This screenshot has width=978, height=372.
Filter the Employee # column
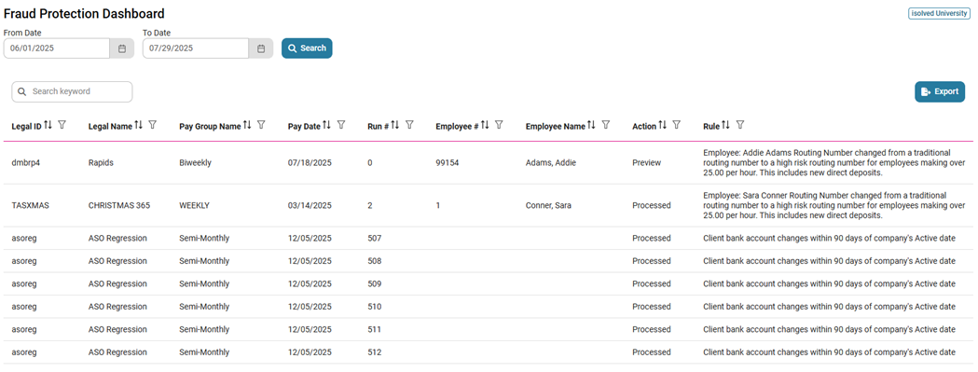[499, 126]
